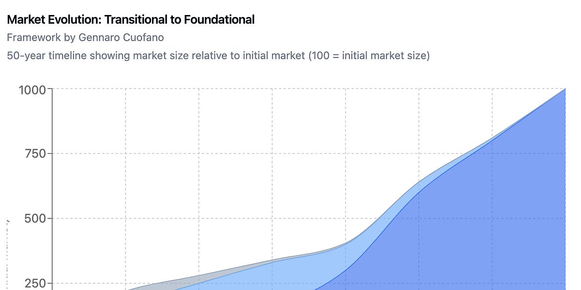The image size is (581, 290).
Task: Click the chart title Market Evolution heading
Action: click(131, 20)
